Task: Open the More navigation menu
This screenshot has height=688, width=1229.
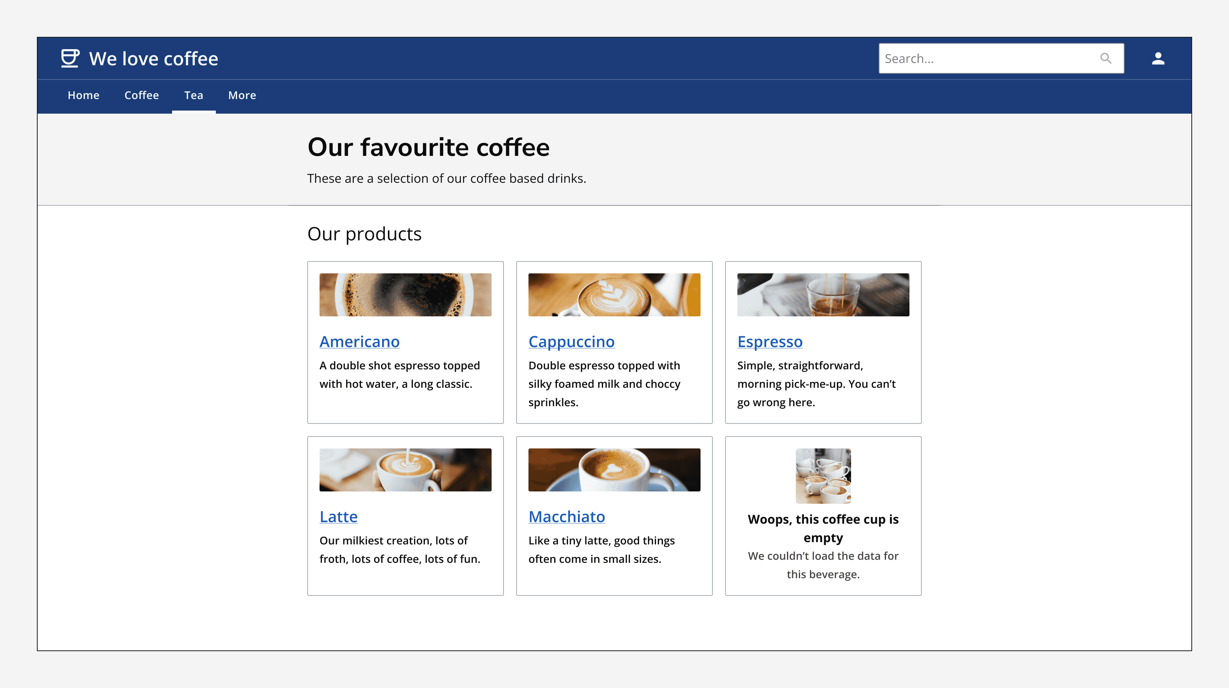Action: 242,95
